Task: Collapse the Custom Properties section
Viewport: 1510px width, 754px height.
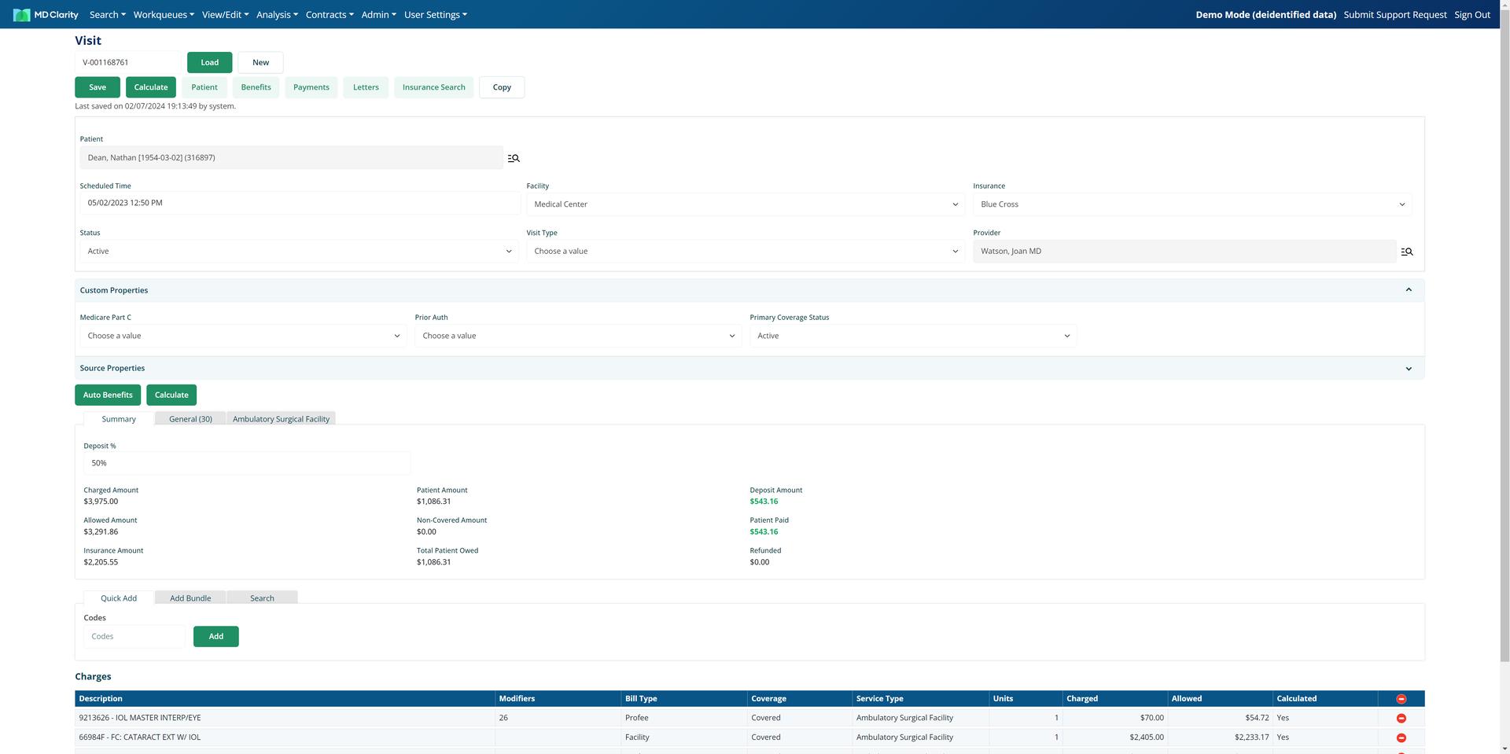Action: click(x=1409, y=290)
